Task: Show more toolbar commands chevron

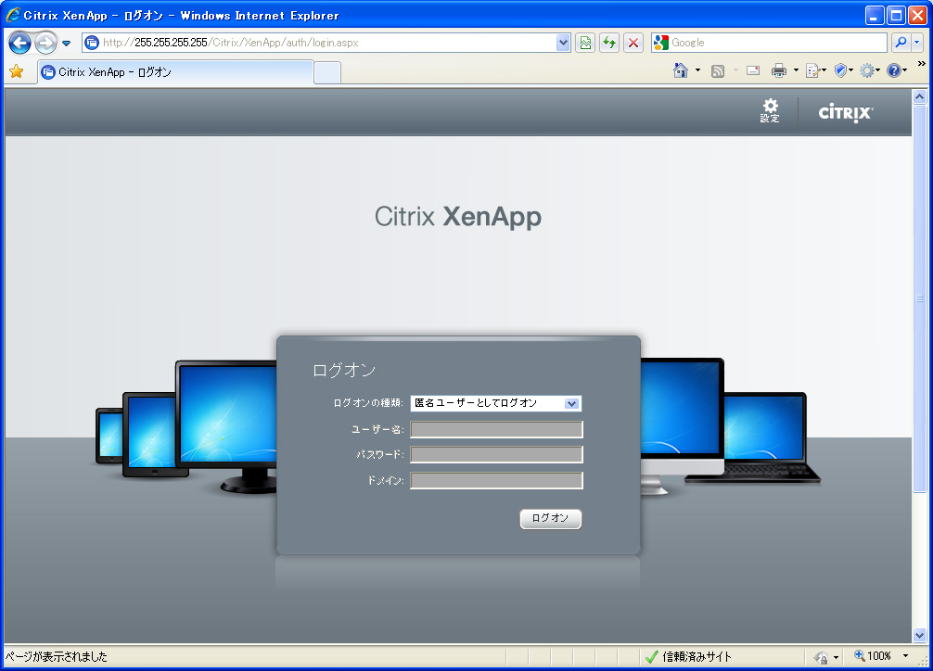Action: [x=922, y=64]
